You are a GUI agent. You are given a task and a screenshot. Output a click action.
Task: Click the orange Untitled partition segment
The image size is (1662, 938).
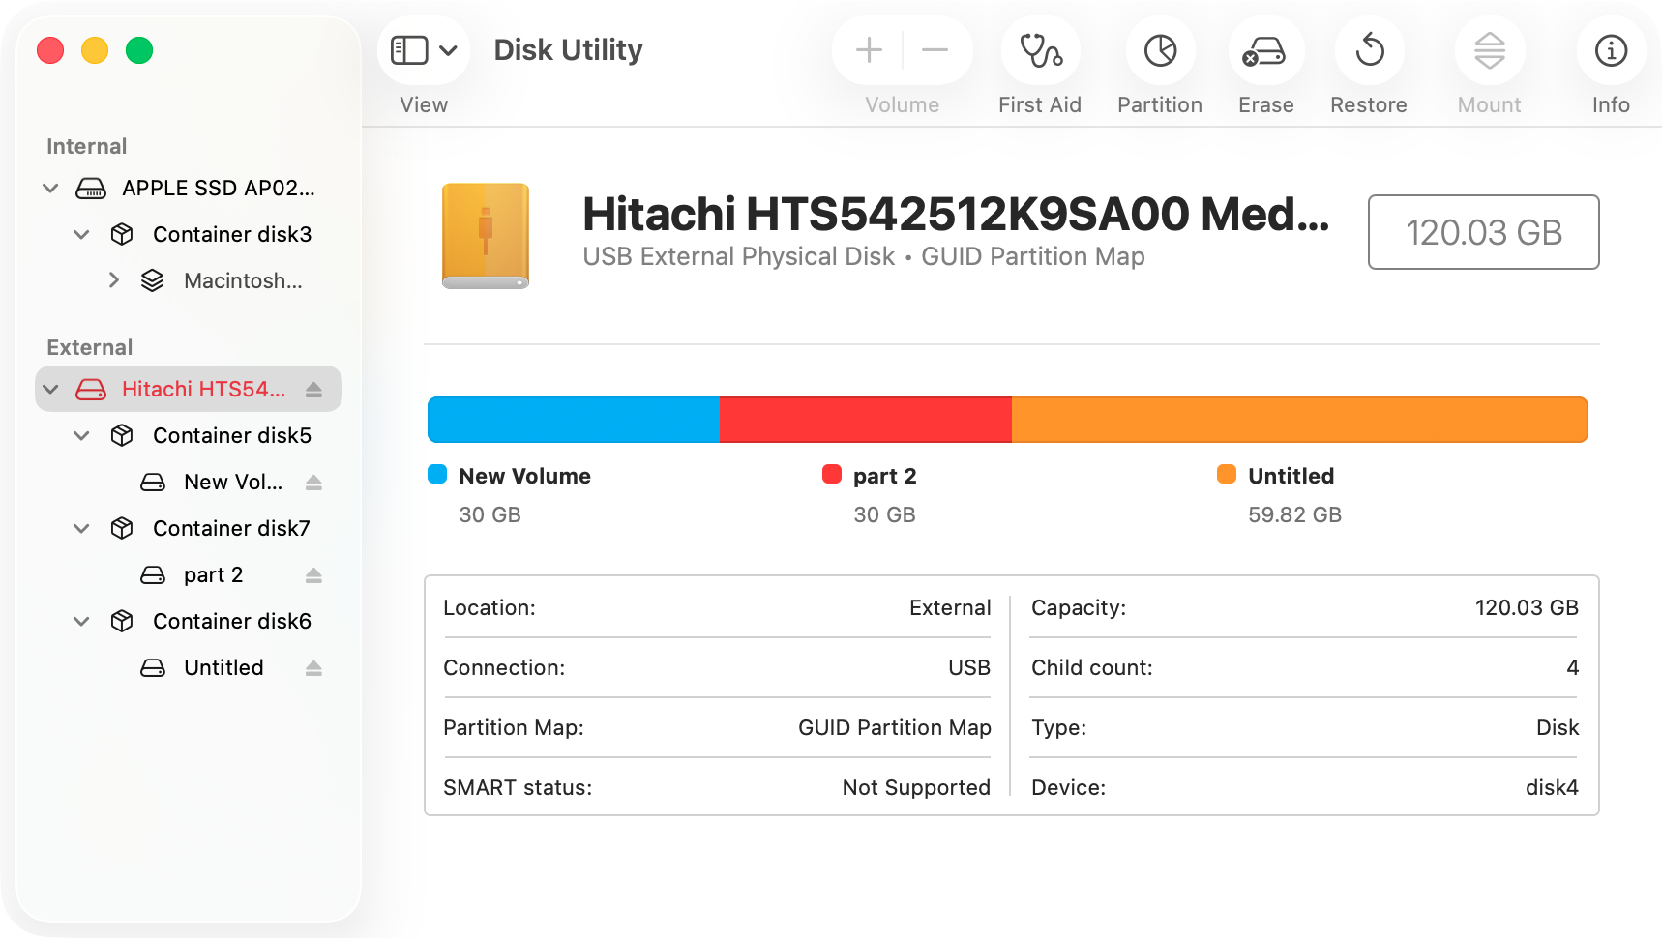coord(1296,419)
